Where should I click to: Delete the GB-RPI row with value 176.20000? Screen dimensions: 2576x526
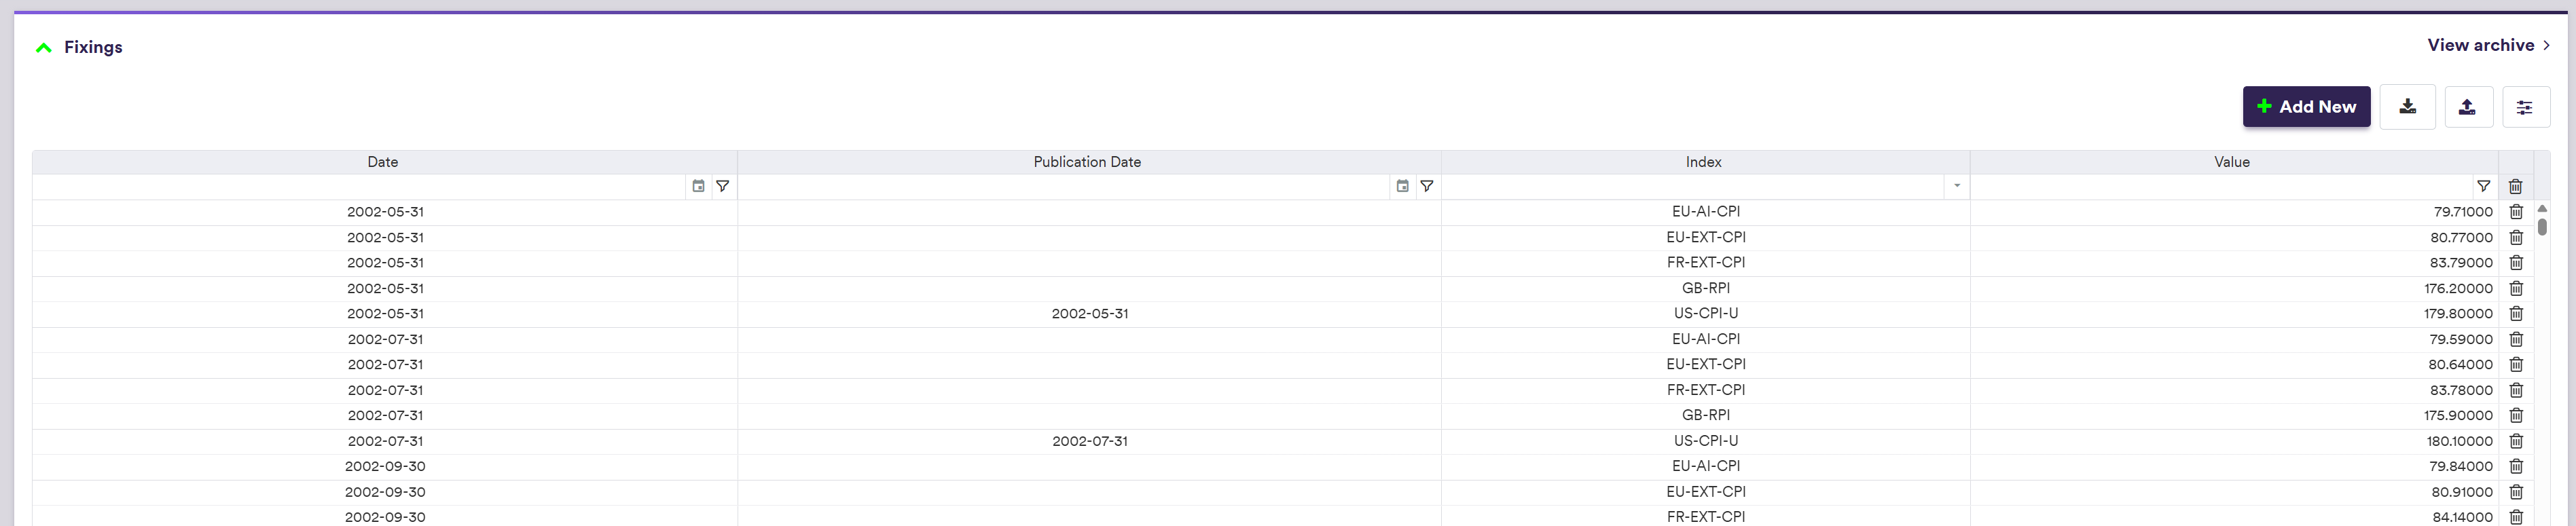tap(2516, 288)
